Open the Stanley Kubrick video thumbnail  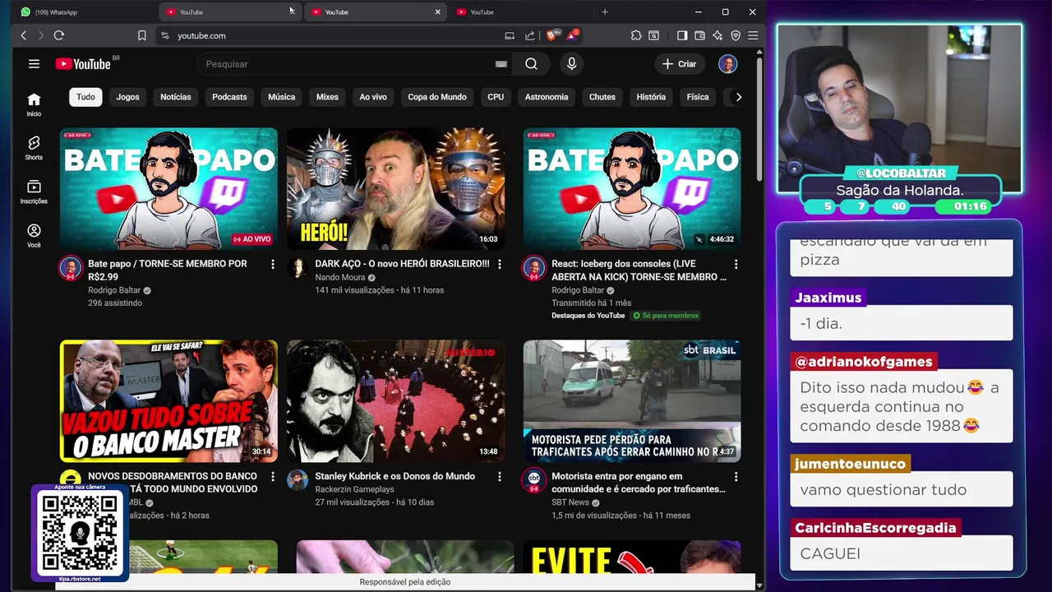pyautogui.click(x=395, y=400)
